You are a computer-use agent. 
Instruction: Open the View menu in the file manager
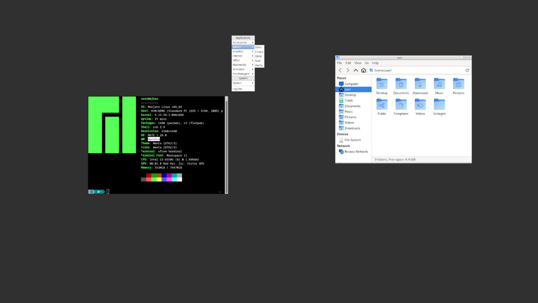(x=358, y=63)
